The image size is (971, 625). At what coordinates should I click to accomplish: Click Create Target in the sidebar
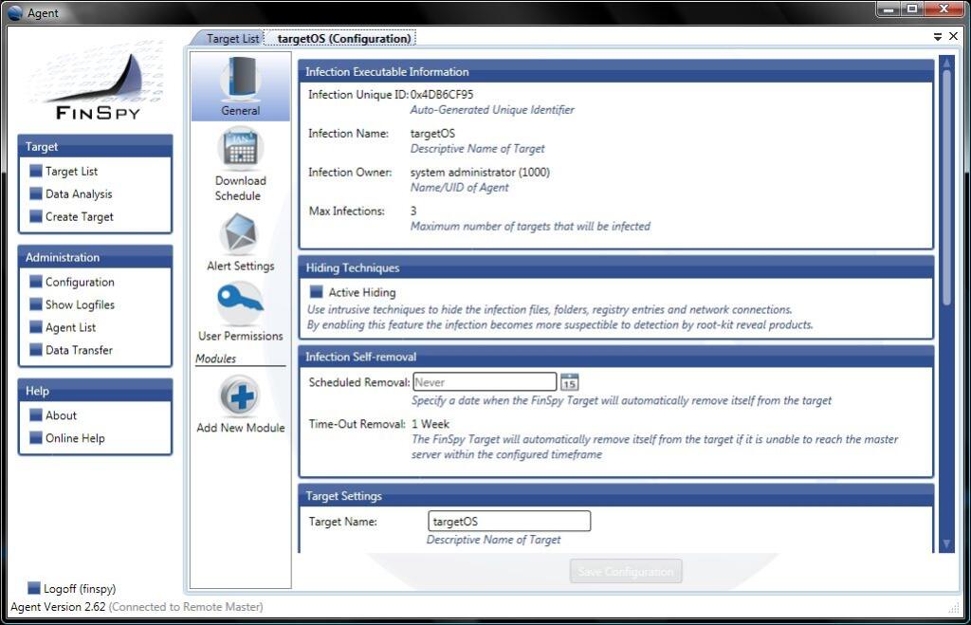71,217
